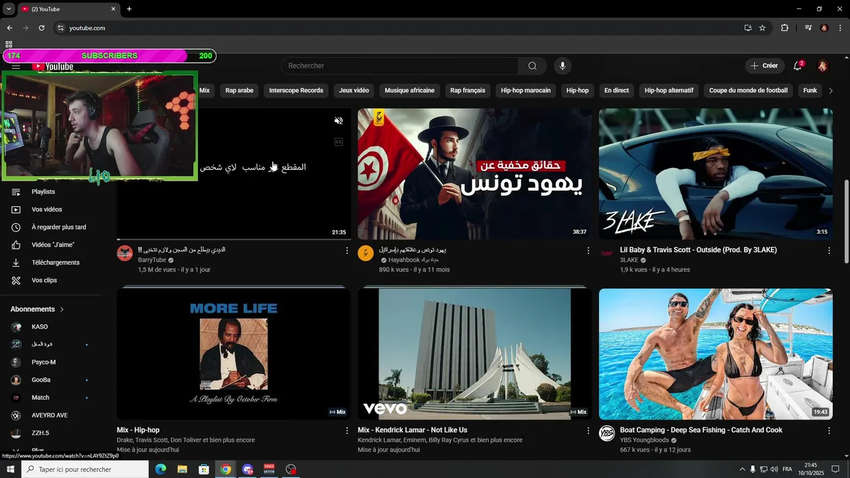The height and width of the screenshot is (478, 850).
Task: Open YouTube account avatar menu
Action: [823, 66]
